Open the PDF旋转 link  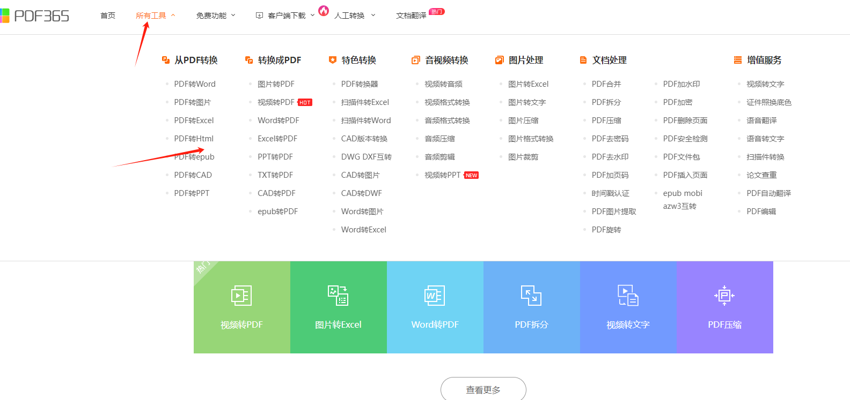(606, 230)
